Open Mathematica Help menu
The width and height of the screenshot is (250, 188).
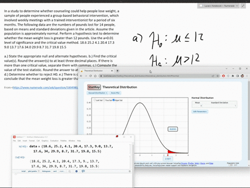tap(79, 140)
